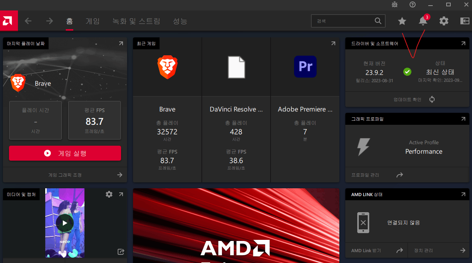Image resolution: width=472 pixels, height=263 pixels.
Task: Click the bug report icon
Action: 395,4
